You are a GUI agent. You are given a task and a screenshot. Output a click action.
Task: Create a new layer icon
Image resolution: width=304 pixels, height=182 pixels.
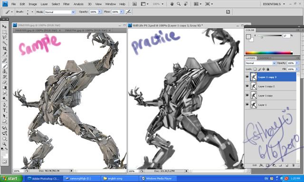[287, 165]
